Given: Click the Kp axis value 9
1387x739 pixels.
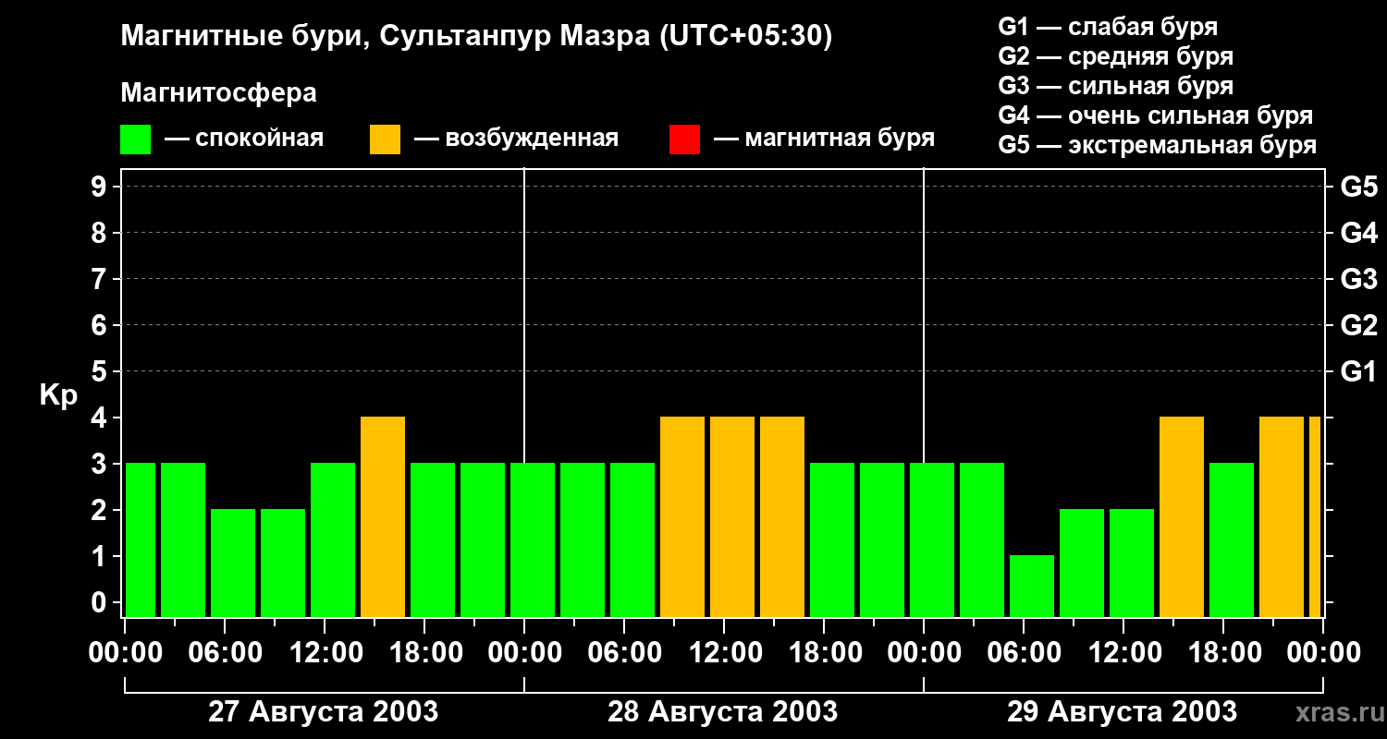Looking at the screenshot, I should click(x=101, y=187).
